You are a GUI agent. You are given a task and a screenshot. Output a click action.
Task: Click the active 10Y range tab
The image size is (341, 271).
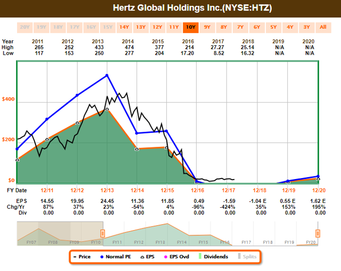point(191,27)
